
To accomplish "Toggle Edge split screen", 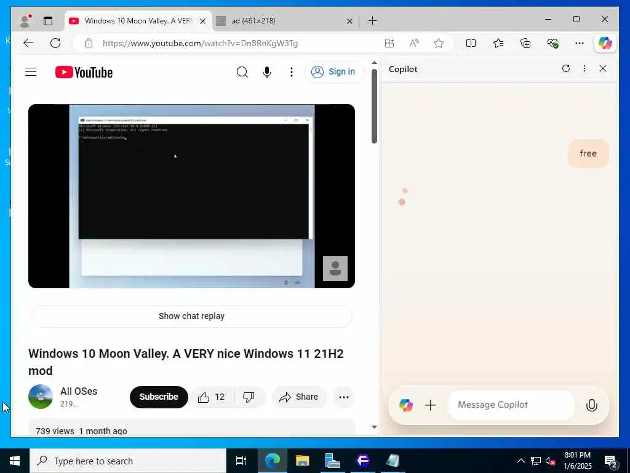I will pyautogui.click(x=471, y=43).
